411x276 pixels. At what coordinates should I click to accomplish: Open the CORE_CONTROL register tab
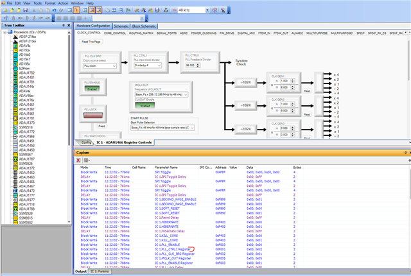click(115, 33)
